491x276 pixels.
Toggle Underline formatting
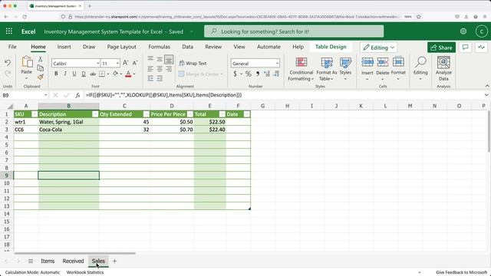74,74
